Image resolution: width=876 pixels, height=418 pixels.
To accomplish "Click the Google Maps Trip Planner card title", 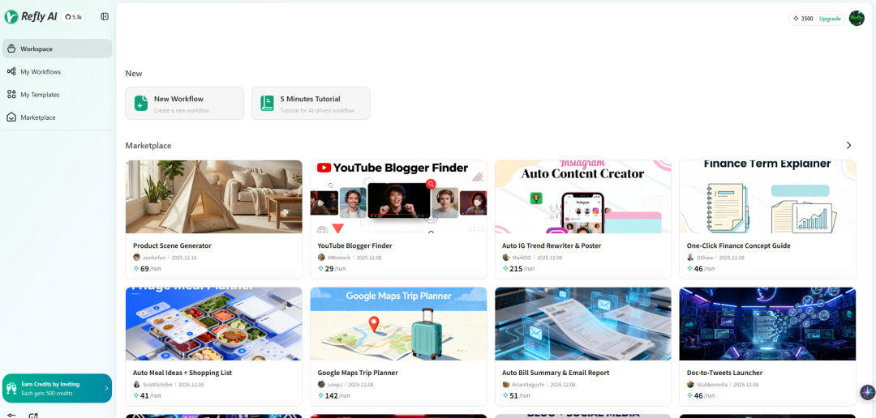I will click(358, 373).
